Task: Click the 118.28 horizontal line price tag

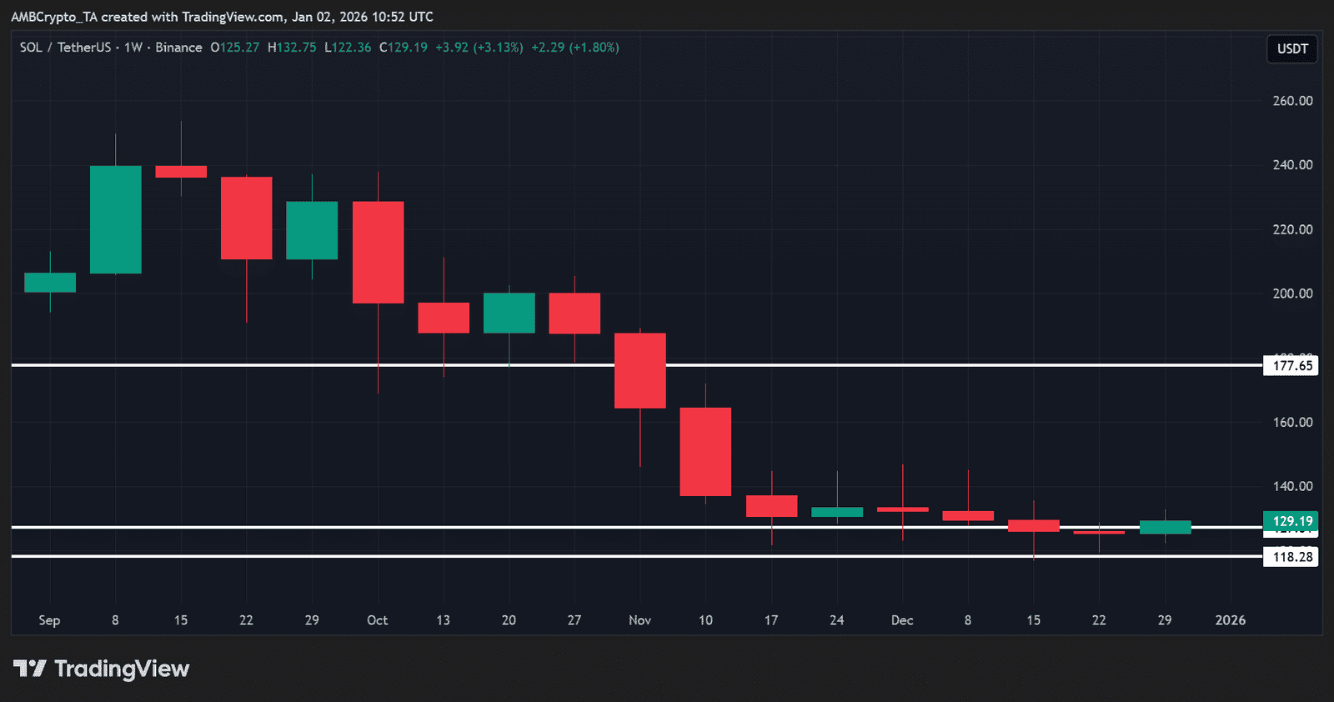Action: pyautogui.click(x=1291, y=557)
